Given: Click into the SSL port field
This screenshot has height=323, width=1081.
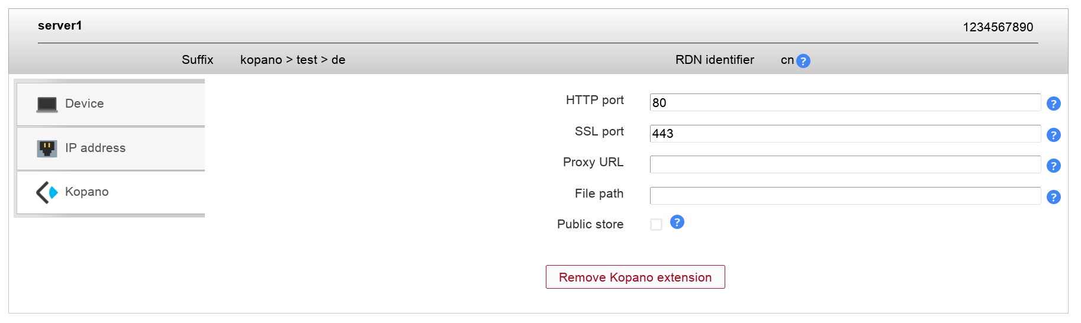Looking at the screenshot, I should (x=845, y=134).
